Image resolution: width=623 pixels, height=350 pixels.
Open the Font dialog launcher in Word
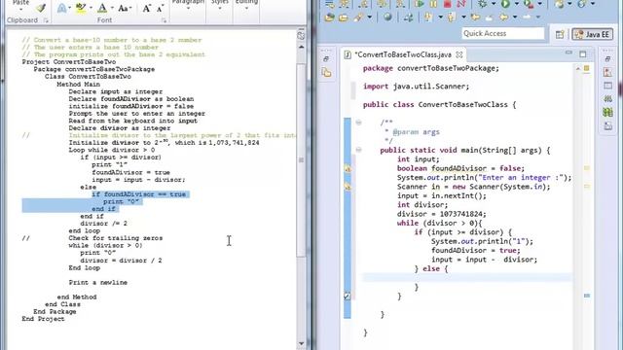(x=164, y=20)
